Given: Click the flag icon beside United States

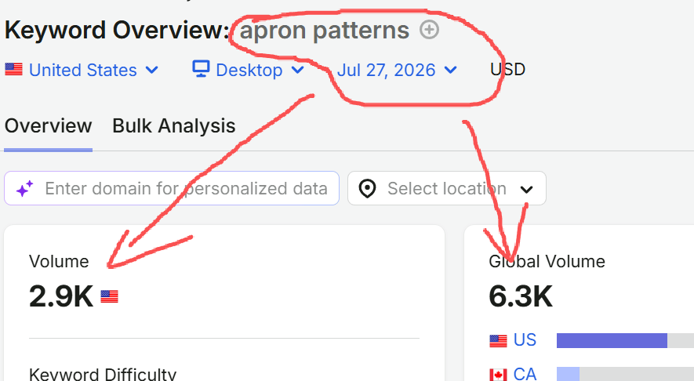Looking at the screenshot, I should (13, 70).
